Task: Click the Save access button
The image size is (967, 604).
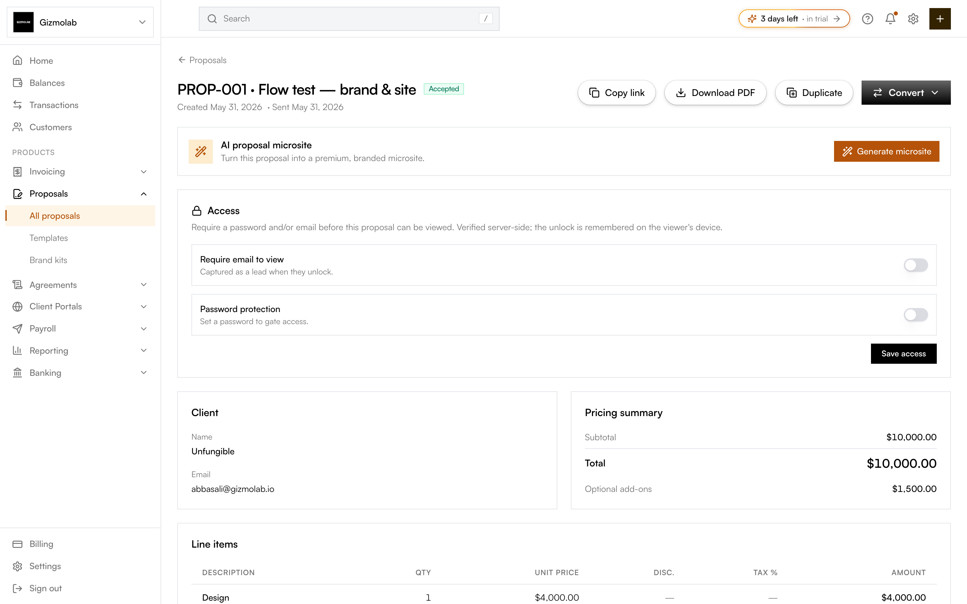Action: 904,354
